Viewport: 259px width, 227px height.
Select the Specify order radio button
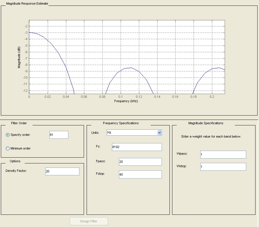pos(8,135)
